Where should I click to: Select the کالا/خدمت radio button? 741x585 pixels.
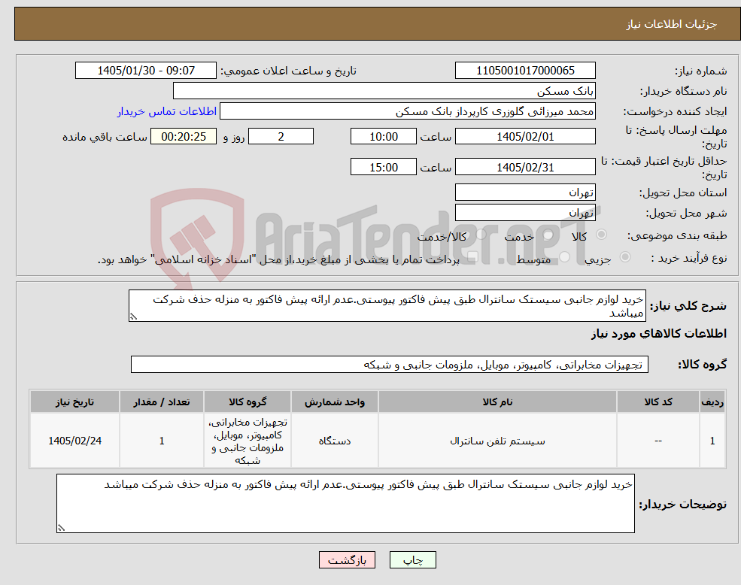[x=481, y=235]
